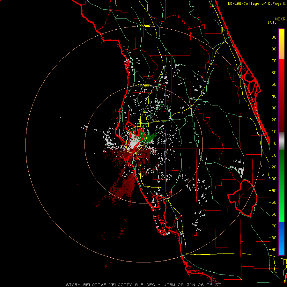Click the blue segment of the color bar
The height and width of the screenshot is (287, 287).
[282, 239]
